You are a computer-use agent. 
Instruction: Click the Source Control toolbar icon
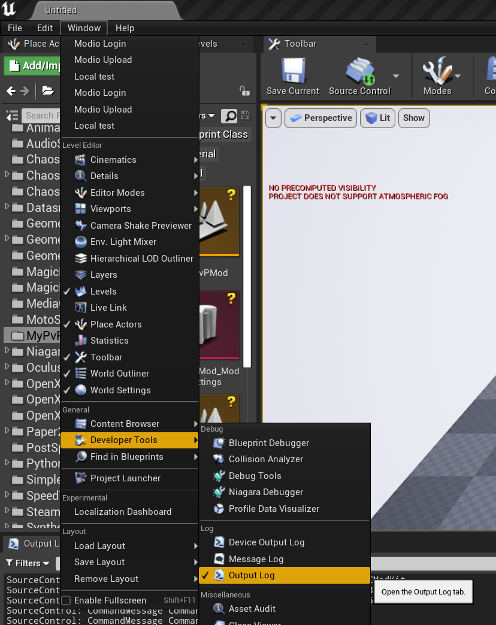(359, 75)
